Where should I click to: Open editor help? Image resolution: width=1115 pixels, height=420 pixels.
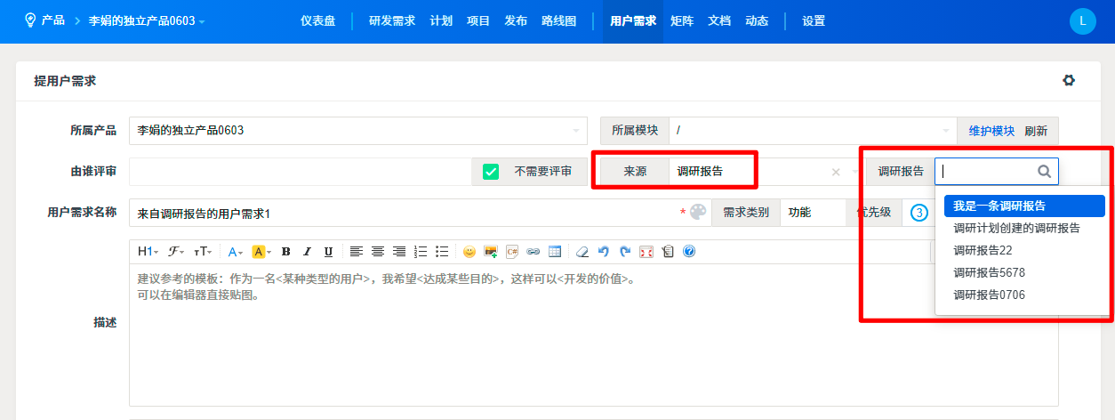pos(689,252)
